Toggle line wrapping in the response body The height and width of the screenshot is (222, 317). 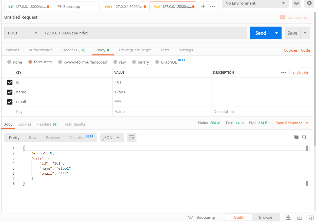[x=131, y=137]
